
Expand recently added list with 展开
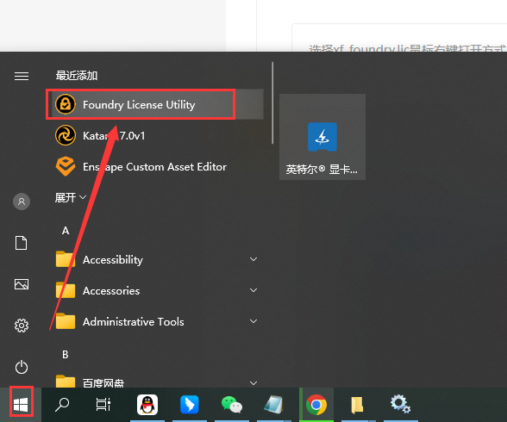click(x=70, y=197)
